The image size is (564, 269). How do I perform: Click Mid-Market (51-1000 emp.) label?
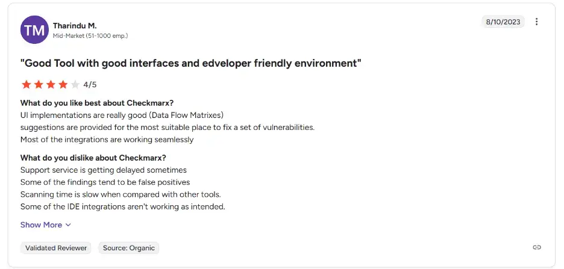point(90,36)
